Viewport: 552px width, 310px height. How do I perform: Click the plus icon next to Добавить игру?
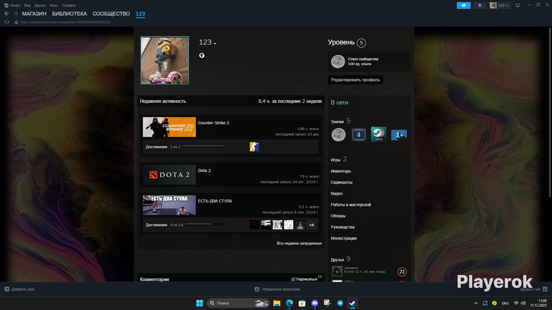(x=7, y=289)
